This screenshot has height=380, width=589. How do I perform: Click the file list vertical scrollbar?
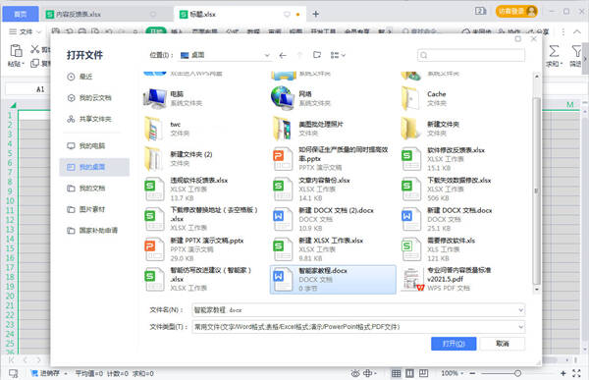537,190
